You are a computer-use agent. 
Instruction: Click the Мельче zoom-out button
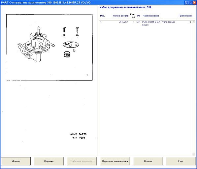click(x=16, y=161)
